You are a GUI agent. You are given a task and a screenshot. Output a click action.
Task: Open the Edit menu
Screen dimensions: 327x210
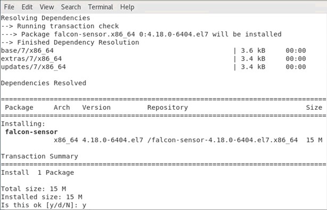pos(27,7)
